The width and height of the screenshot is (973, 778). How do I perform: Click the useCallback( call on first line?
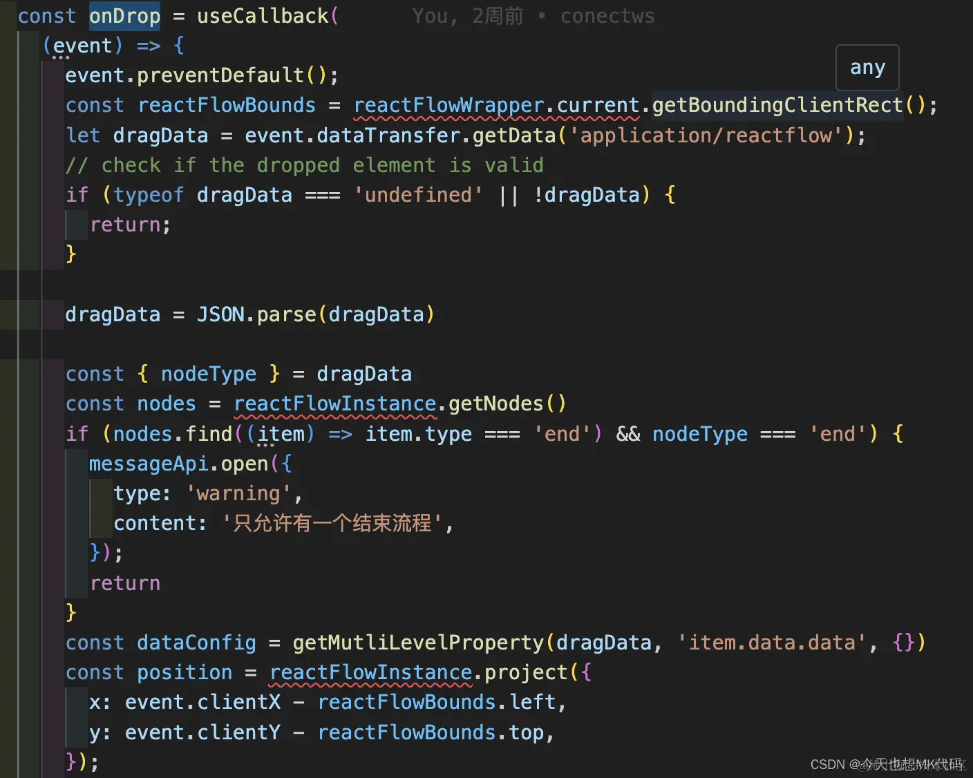click(x=267, y=16)
